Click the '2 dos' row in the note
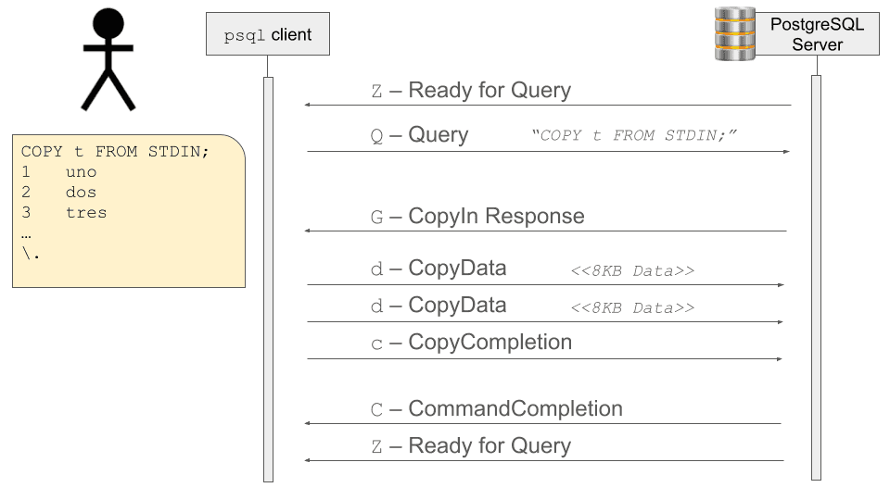This screenshot has height=500, width=890. [x=59, y=193]
